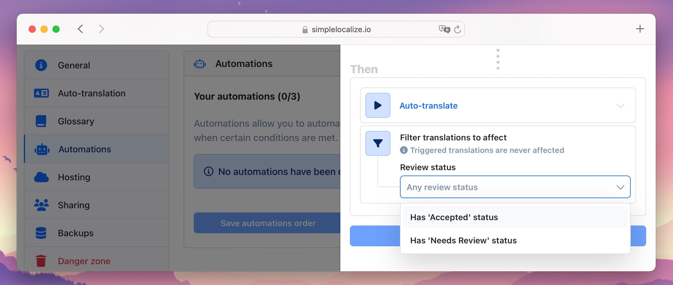The height and width of the screenshot is (285, 673).
Task: Click the Glossary book icon
Action: [x=41, y=121]
